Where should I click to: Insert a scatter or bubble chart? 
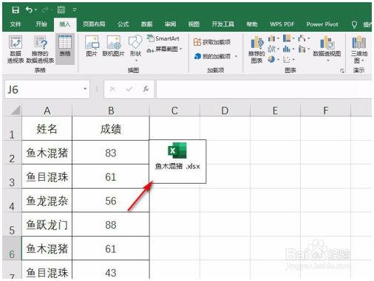(x=288, y=59)
